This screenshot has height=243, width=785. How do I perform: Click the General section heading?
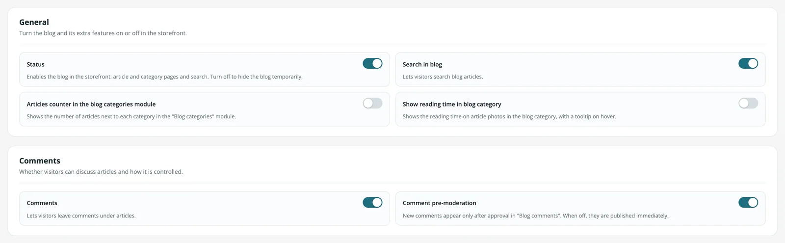pyautogui.click(x=34, y=22)
